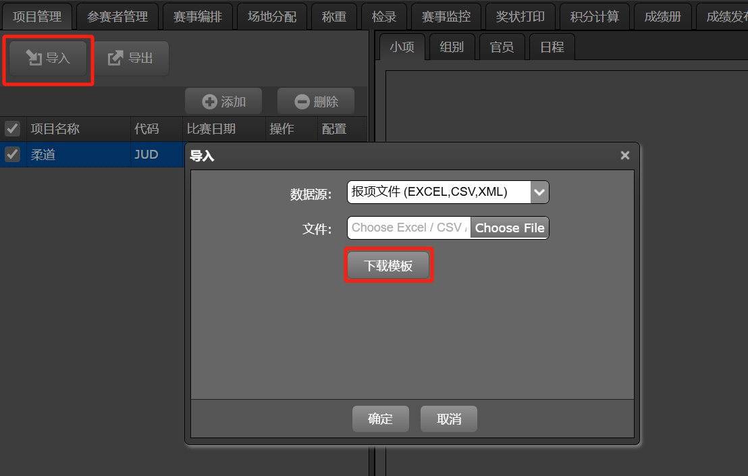Click the 导入 import arrow icon

click(x=33, y=57)
